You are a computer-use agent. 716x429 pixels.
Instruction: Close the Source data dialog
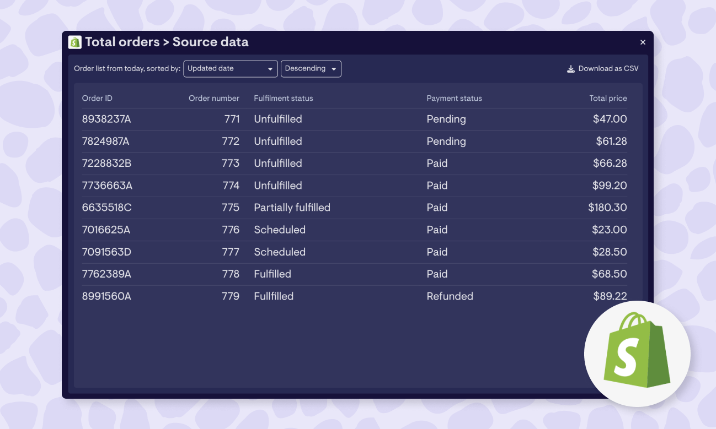point(643,42)
